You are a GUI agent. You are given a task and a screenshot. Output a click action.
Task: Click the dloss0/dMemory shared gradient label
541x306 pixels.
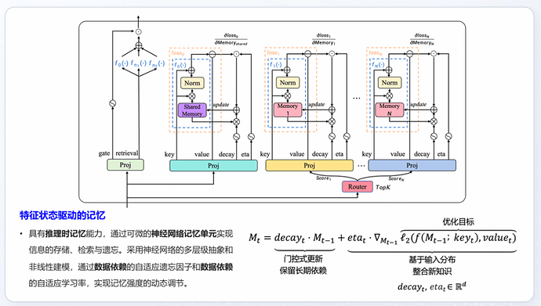click(231, 39)
